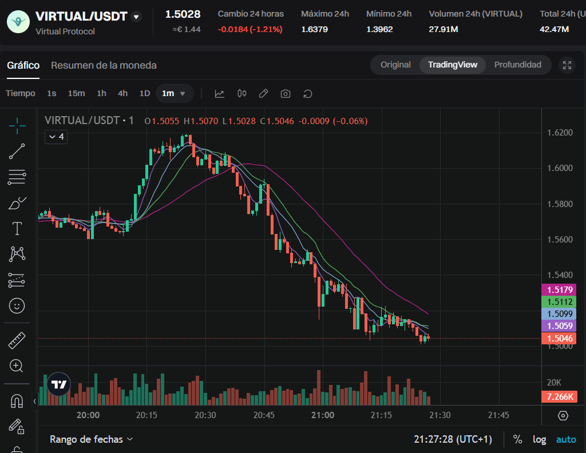The width and height of the screenshot is (586, 453).
Task: Toggle percentage scale mode
Action: click(x=517, y=439)
